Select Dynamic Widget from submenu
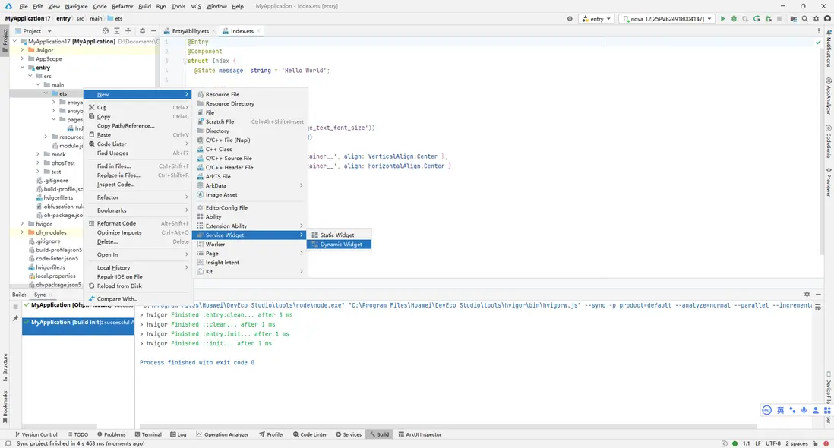The width and height of the screenshot is (834, 448). [341, 245]
